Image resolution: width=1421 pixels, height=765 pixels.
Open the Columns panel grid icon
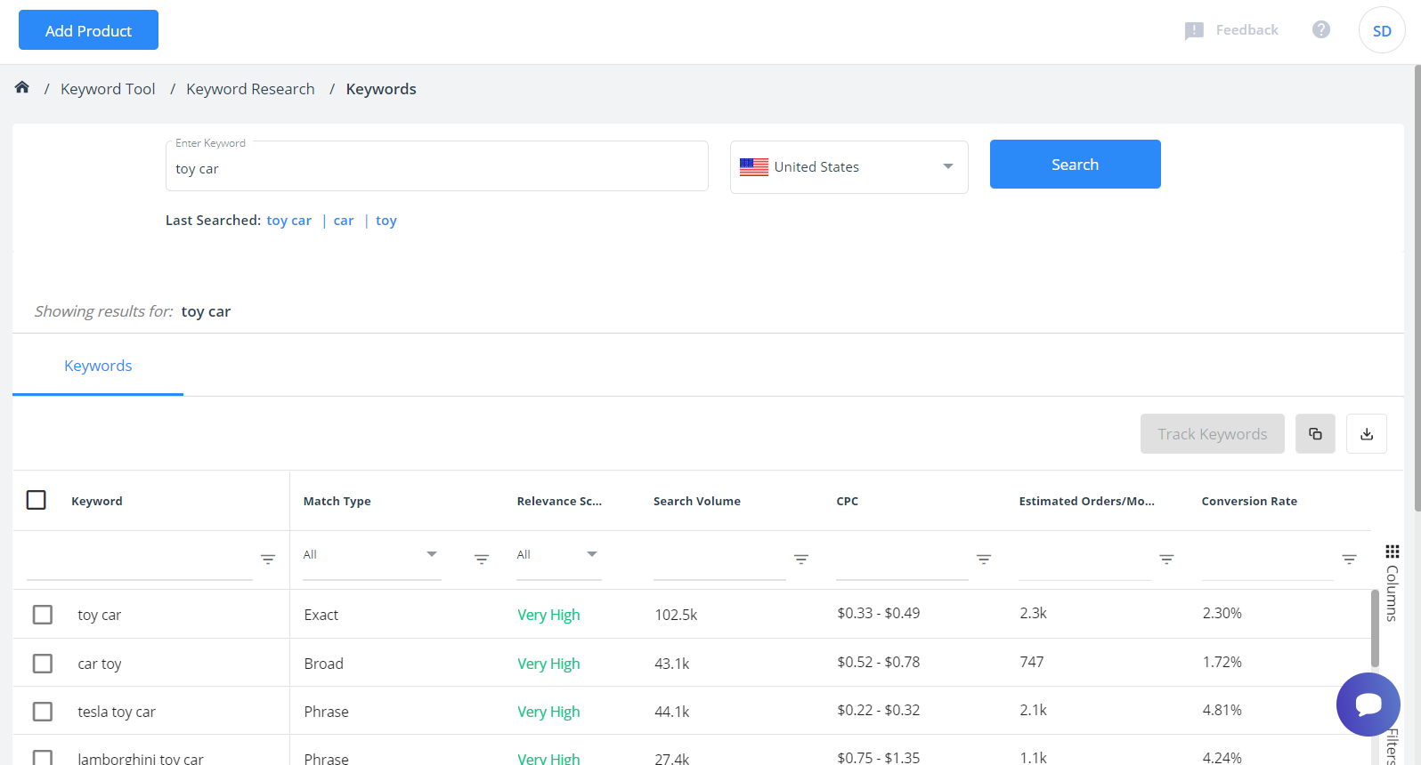point(1393,552)
